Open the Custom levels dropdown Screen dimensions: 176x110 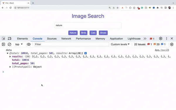coord(120,44)
